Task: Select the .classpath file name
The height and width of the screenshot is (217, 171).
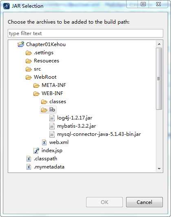Action: [45, 159]
